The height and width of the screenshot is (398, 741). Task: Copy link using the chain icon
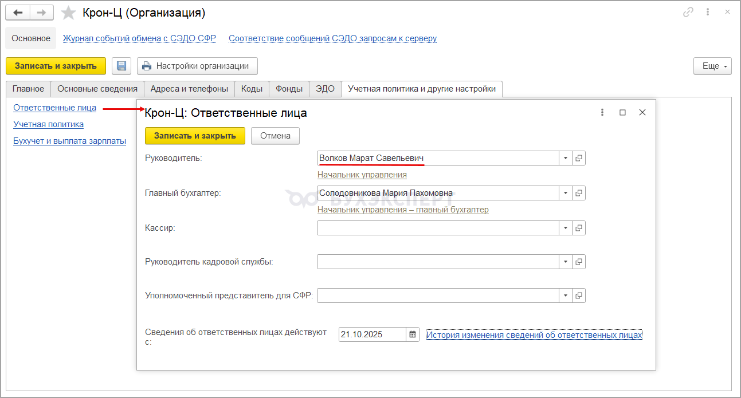[x=688, y=12]
